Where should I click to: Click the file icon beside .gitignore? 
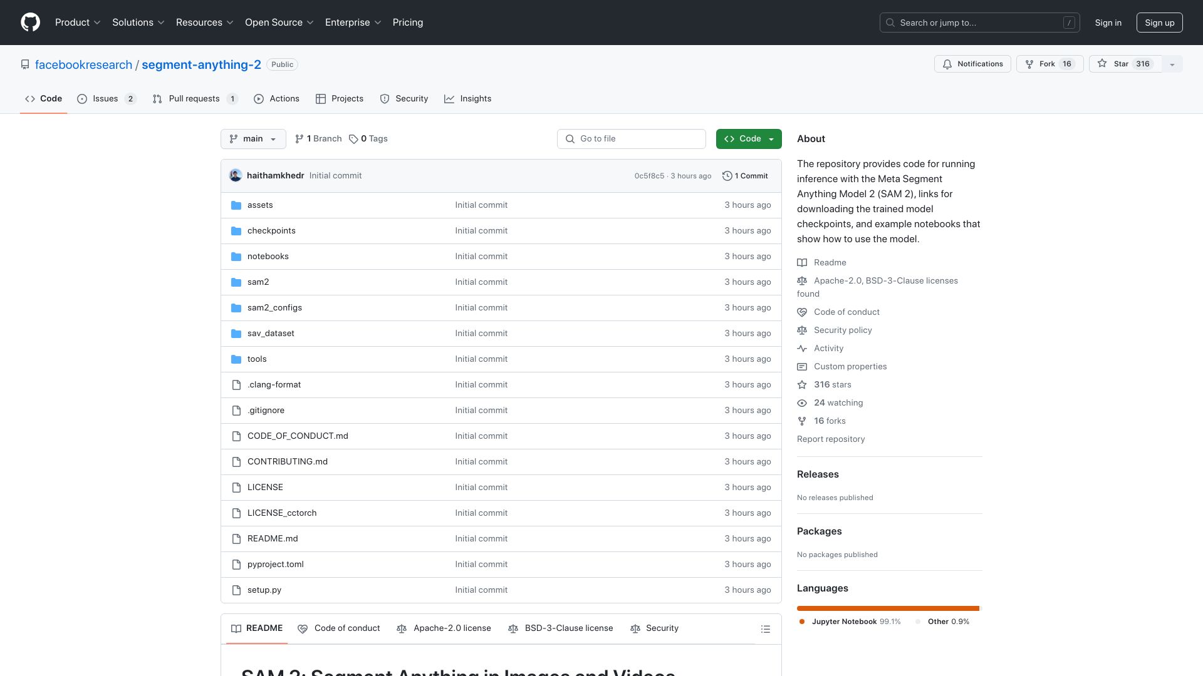[x=236, y=411]
